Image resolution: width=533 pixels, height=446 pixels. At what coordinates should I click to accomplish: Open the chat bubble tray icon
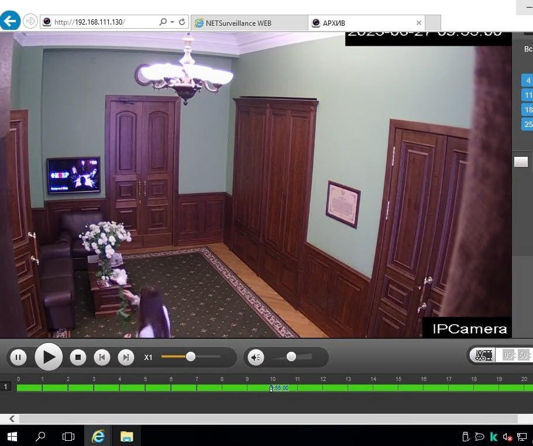(x=479, y=437)
